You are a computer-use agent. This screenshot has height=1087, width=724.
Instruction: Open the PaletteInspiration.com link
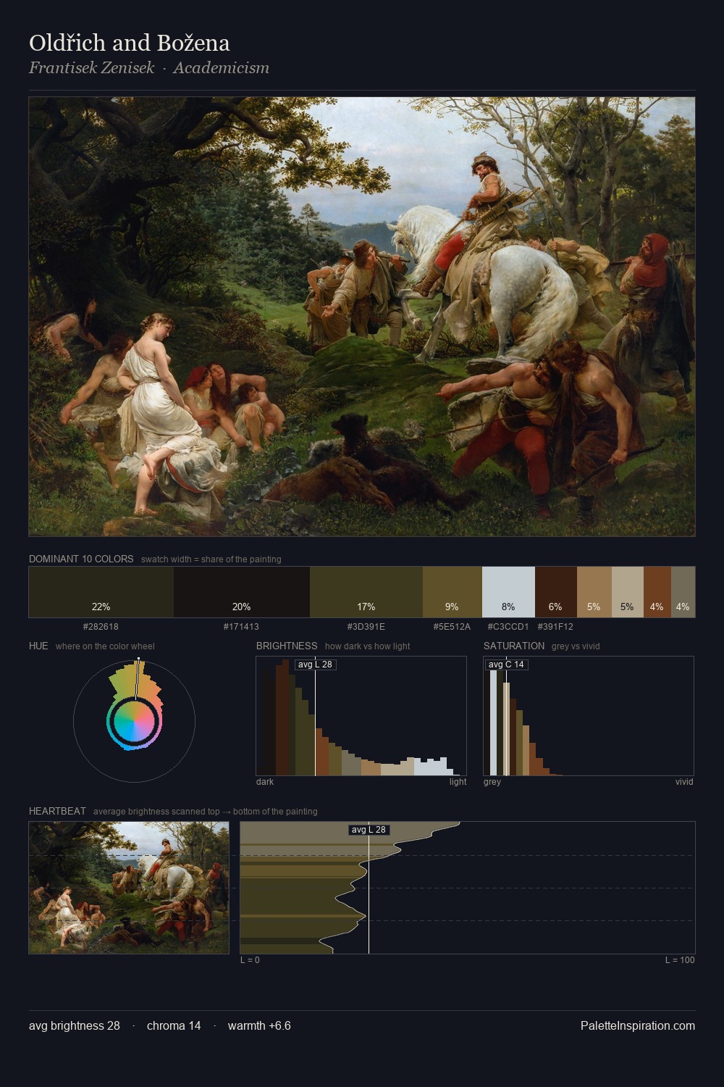(638, 1026)
